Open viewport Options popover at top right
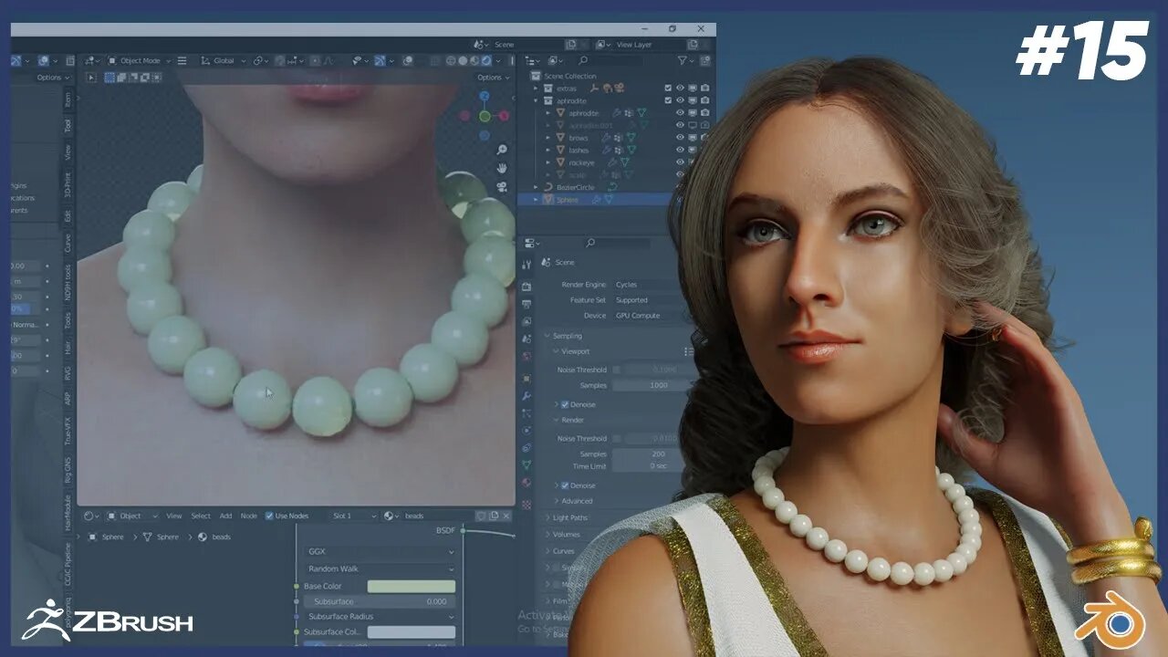Image resolution: width=1168 pixels, height=657 pixels. pos(493,78)
